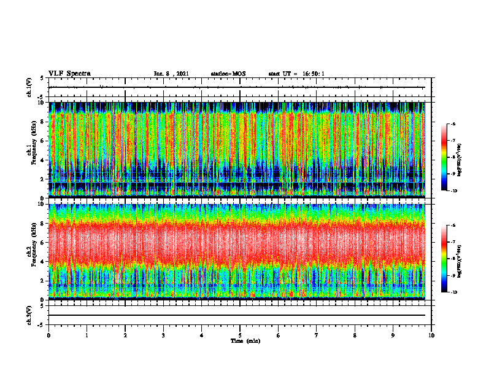
Task: Click the ch.2 color bar "-10" tick label
Action: 453,292
